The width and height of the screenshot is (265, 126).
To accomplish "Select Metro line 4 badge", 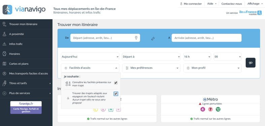I will tap(203, 109).
